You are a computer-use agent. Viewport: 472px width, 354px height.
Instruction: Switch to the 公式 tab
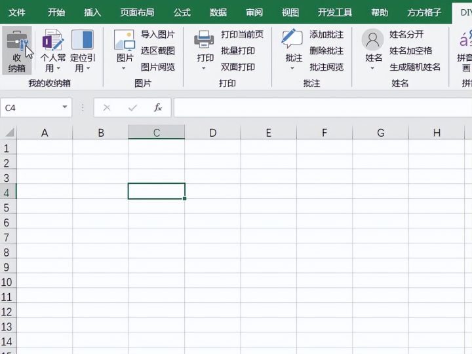click(182, 12)
